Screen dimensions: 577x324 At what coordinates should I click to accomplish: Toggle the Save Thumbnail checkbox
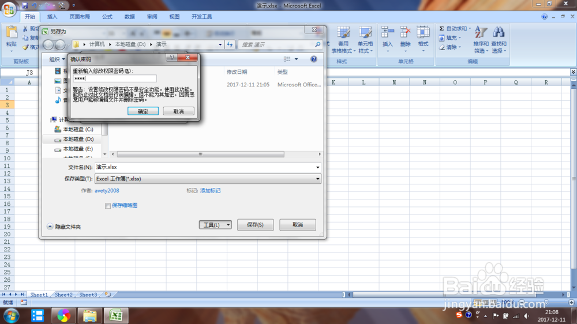pos(108,206)
